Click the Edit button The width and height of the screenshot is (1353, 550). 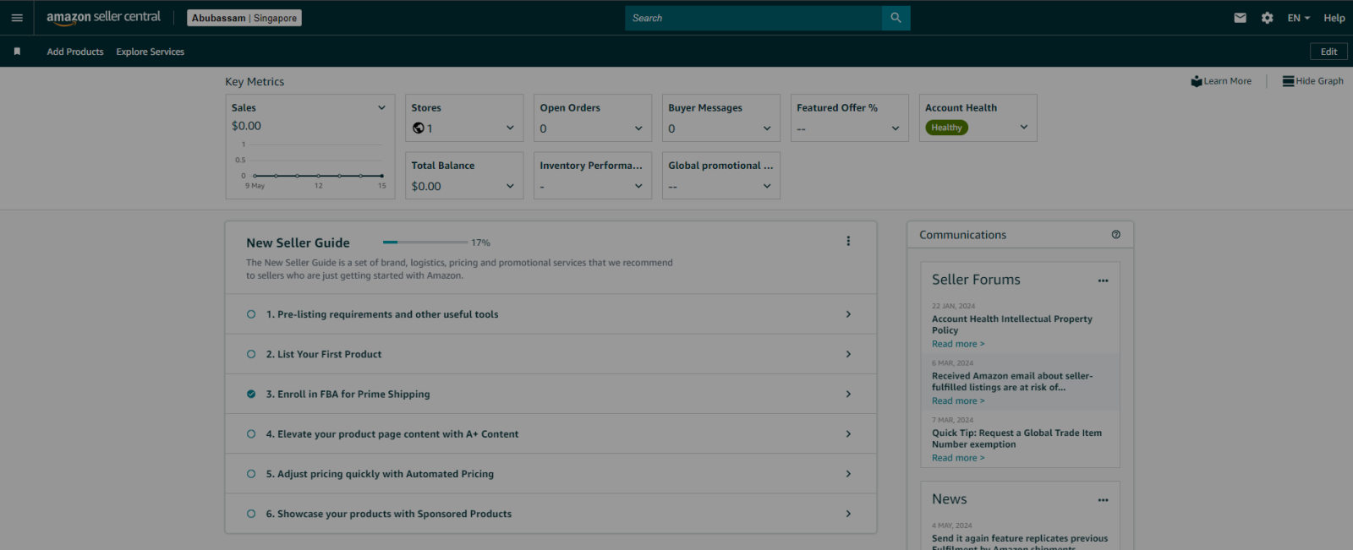click(x=1328, y=52)
